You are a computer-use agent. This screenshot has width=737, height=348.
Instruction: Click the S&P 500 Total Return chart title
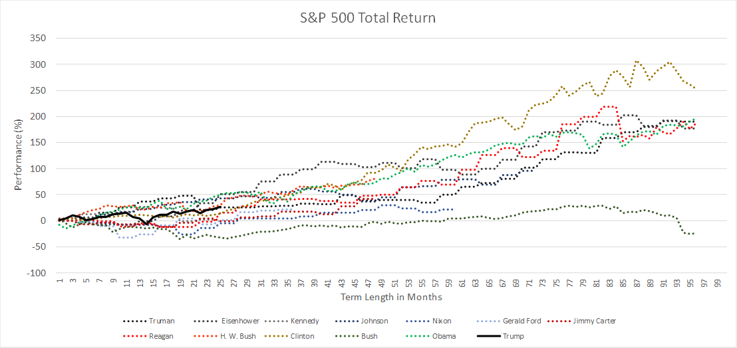[x=368, y=18]
